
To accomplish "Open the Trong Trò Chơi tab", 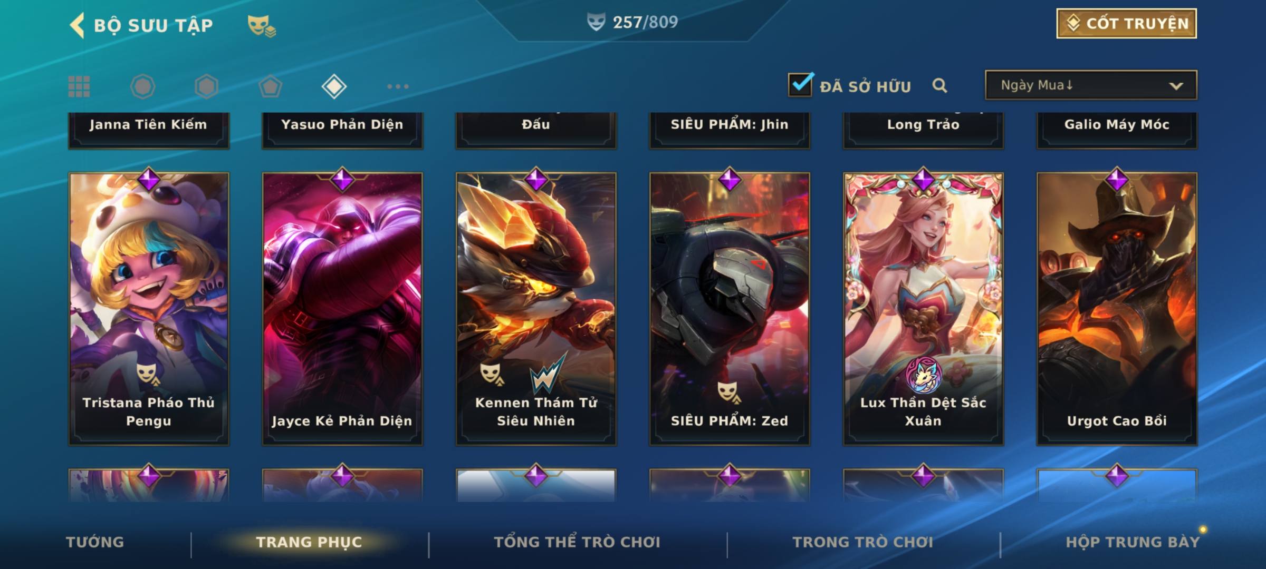I will (x=862, y=542).
